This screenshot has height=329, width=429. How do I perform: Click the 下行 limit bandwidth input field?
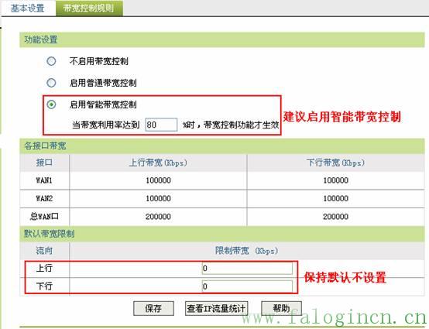[247, 286]
